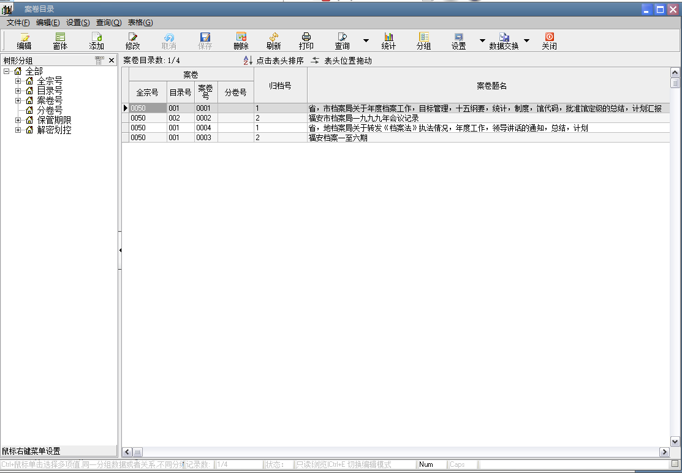The width and height of the screenshot is (682, 473).
Task: Click the 全宗号 column header
Action: tap(148, 92)
